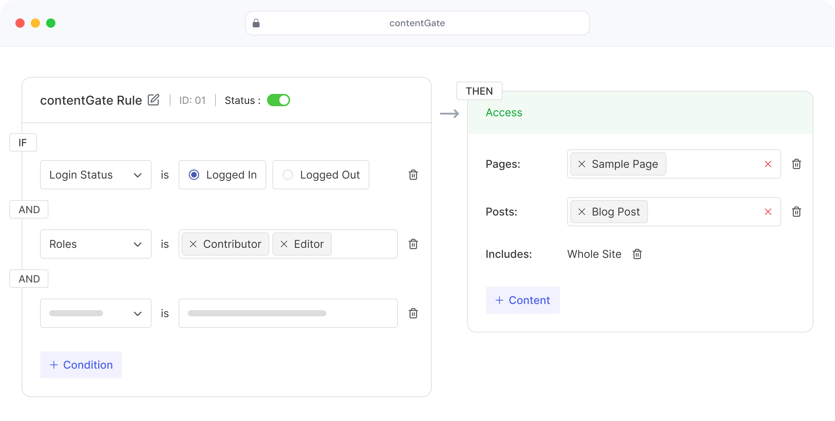Remove the Contributor role tag
Image resolution: width=835 pixels, height=421 pixels.
(193, 244)
